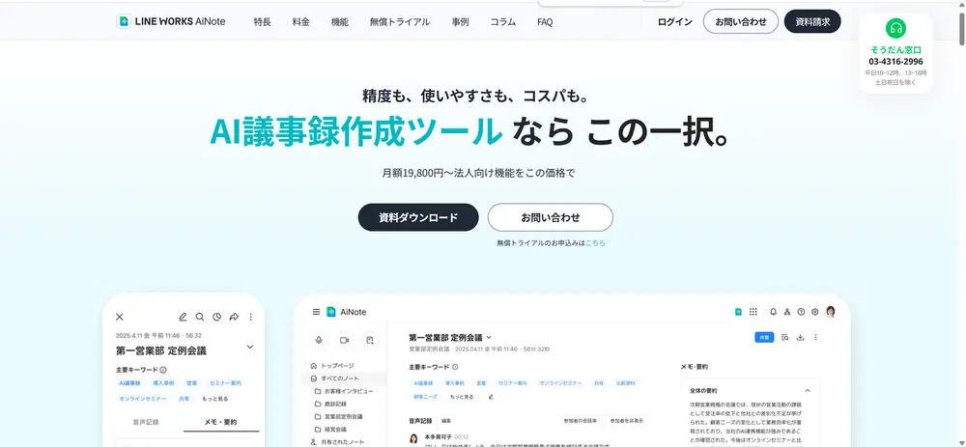Click the video camera icon in sidebar
The image size is (966, 447).
345,340
